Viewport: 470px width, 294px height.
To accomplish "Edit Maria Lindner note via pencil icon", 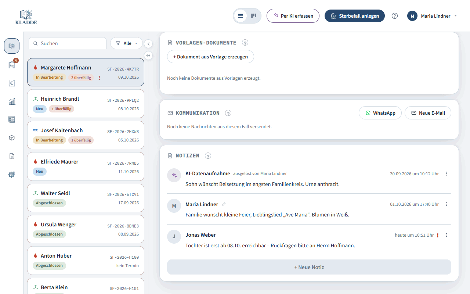I will [x=224, y=204].
